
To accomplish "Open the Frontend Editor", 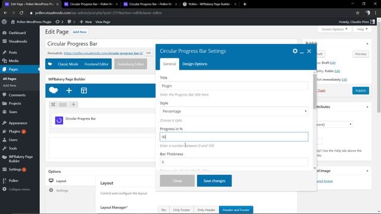I will coord(96,64).
